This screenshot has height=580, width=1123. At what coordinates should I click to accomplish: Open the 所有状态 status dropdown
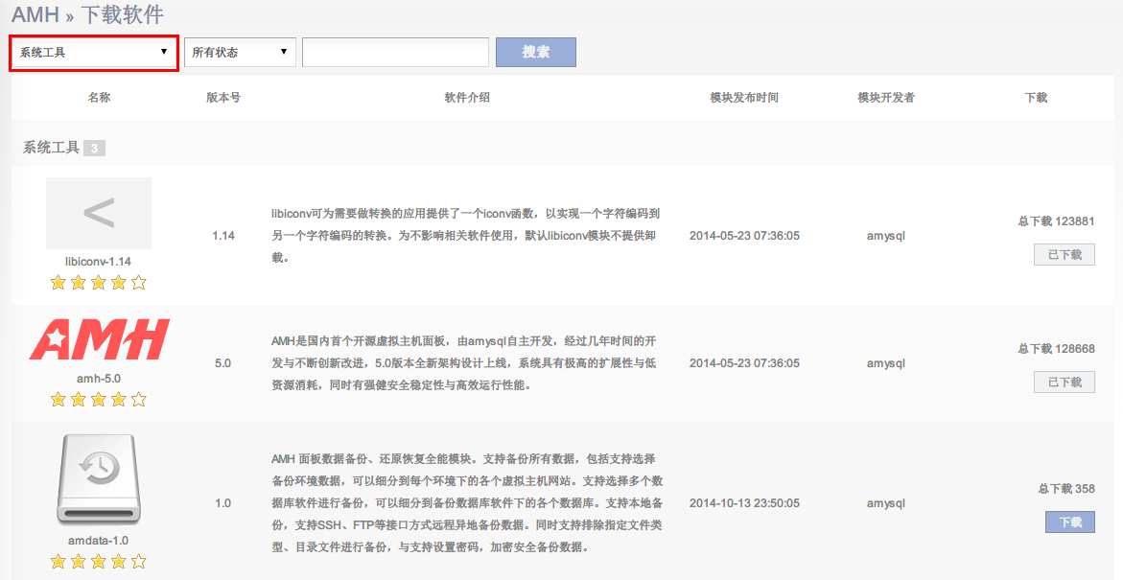(x=240, y=52)
